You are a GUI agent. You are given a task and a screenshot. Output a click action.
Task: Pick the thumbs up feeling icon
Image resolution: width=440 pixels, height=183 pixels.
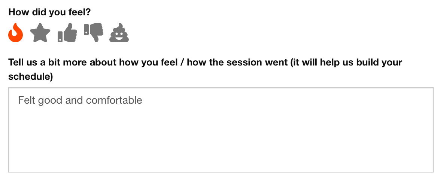click(67, 33)
